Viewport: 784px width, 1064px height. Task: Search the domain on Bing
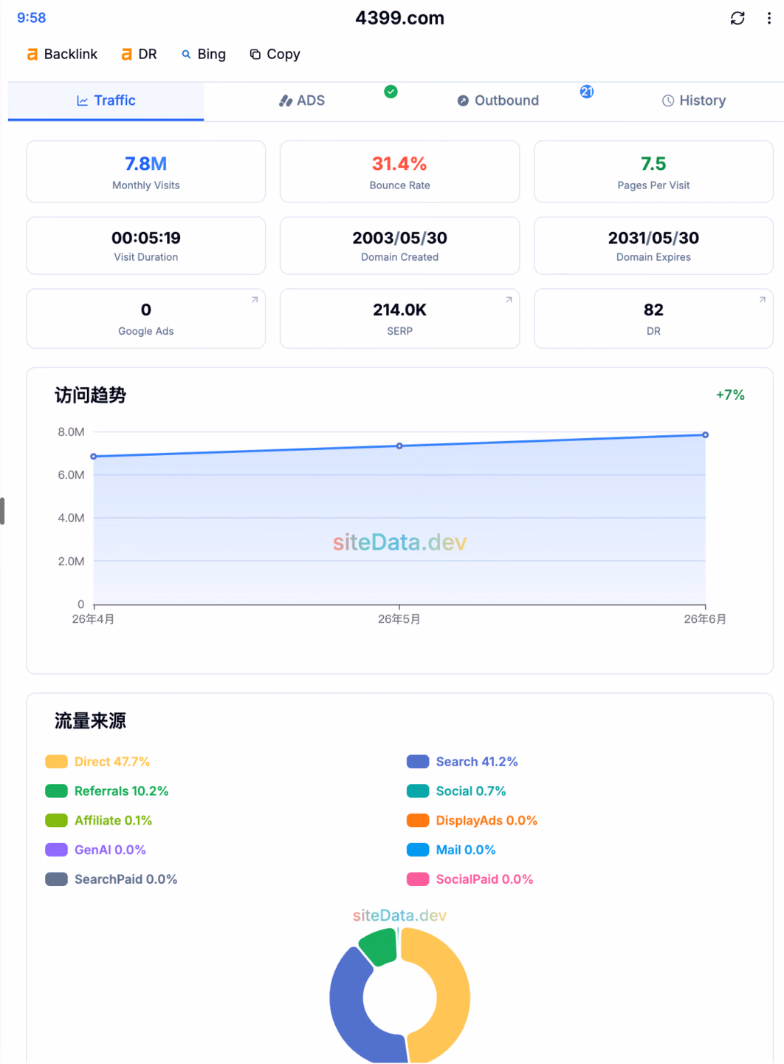(204, 54)
